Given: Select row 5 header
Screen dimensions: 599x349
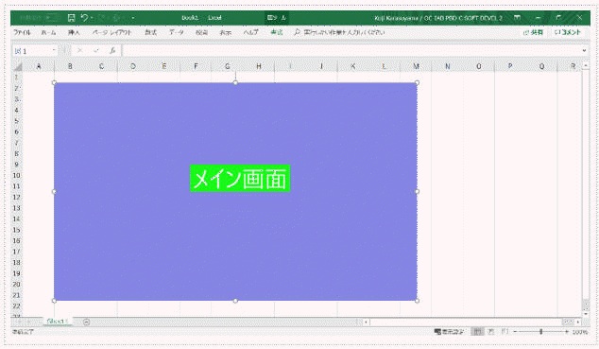Looking at the screenshot, I should click(x=16, y=121).
